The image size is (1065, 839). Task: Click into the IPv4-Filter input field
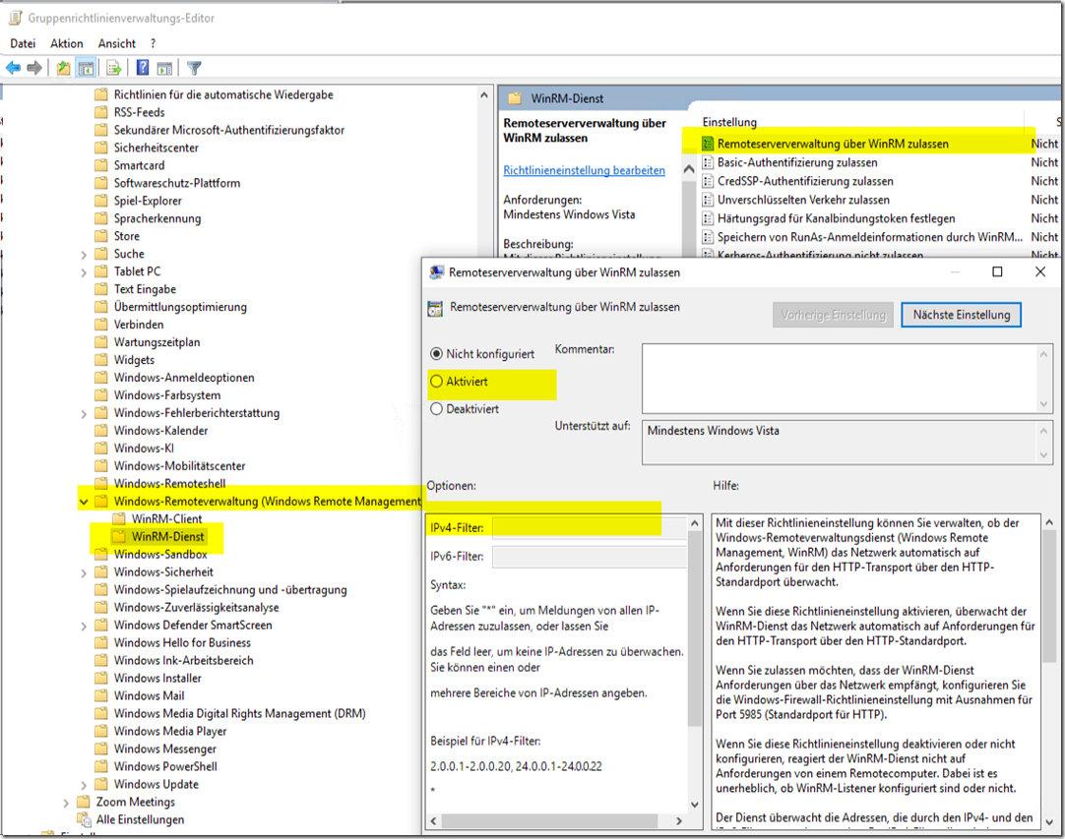[x=590, y=527]
